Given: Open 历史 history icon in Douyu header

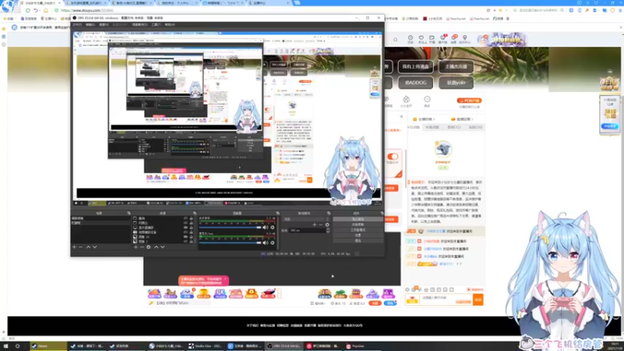Looking at the screenshot, I should pyautogui.click(x=410, y=39).
